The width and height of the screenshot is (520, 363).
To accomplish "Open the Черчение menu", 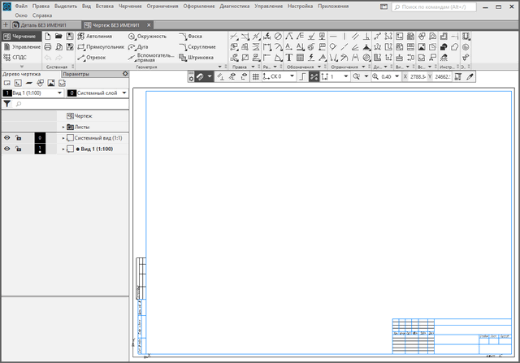I will [129, 6].
